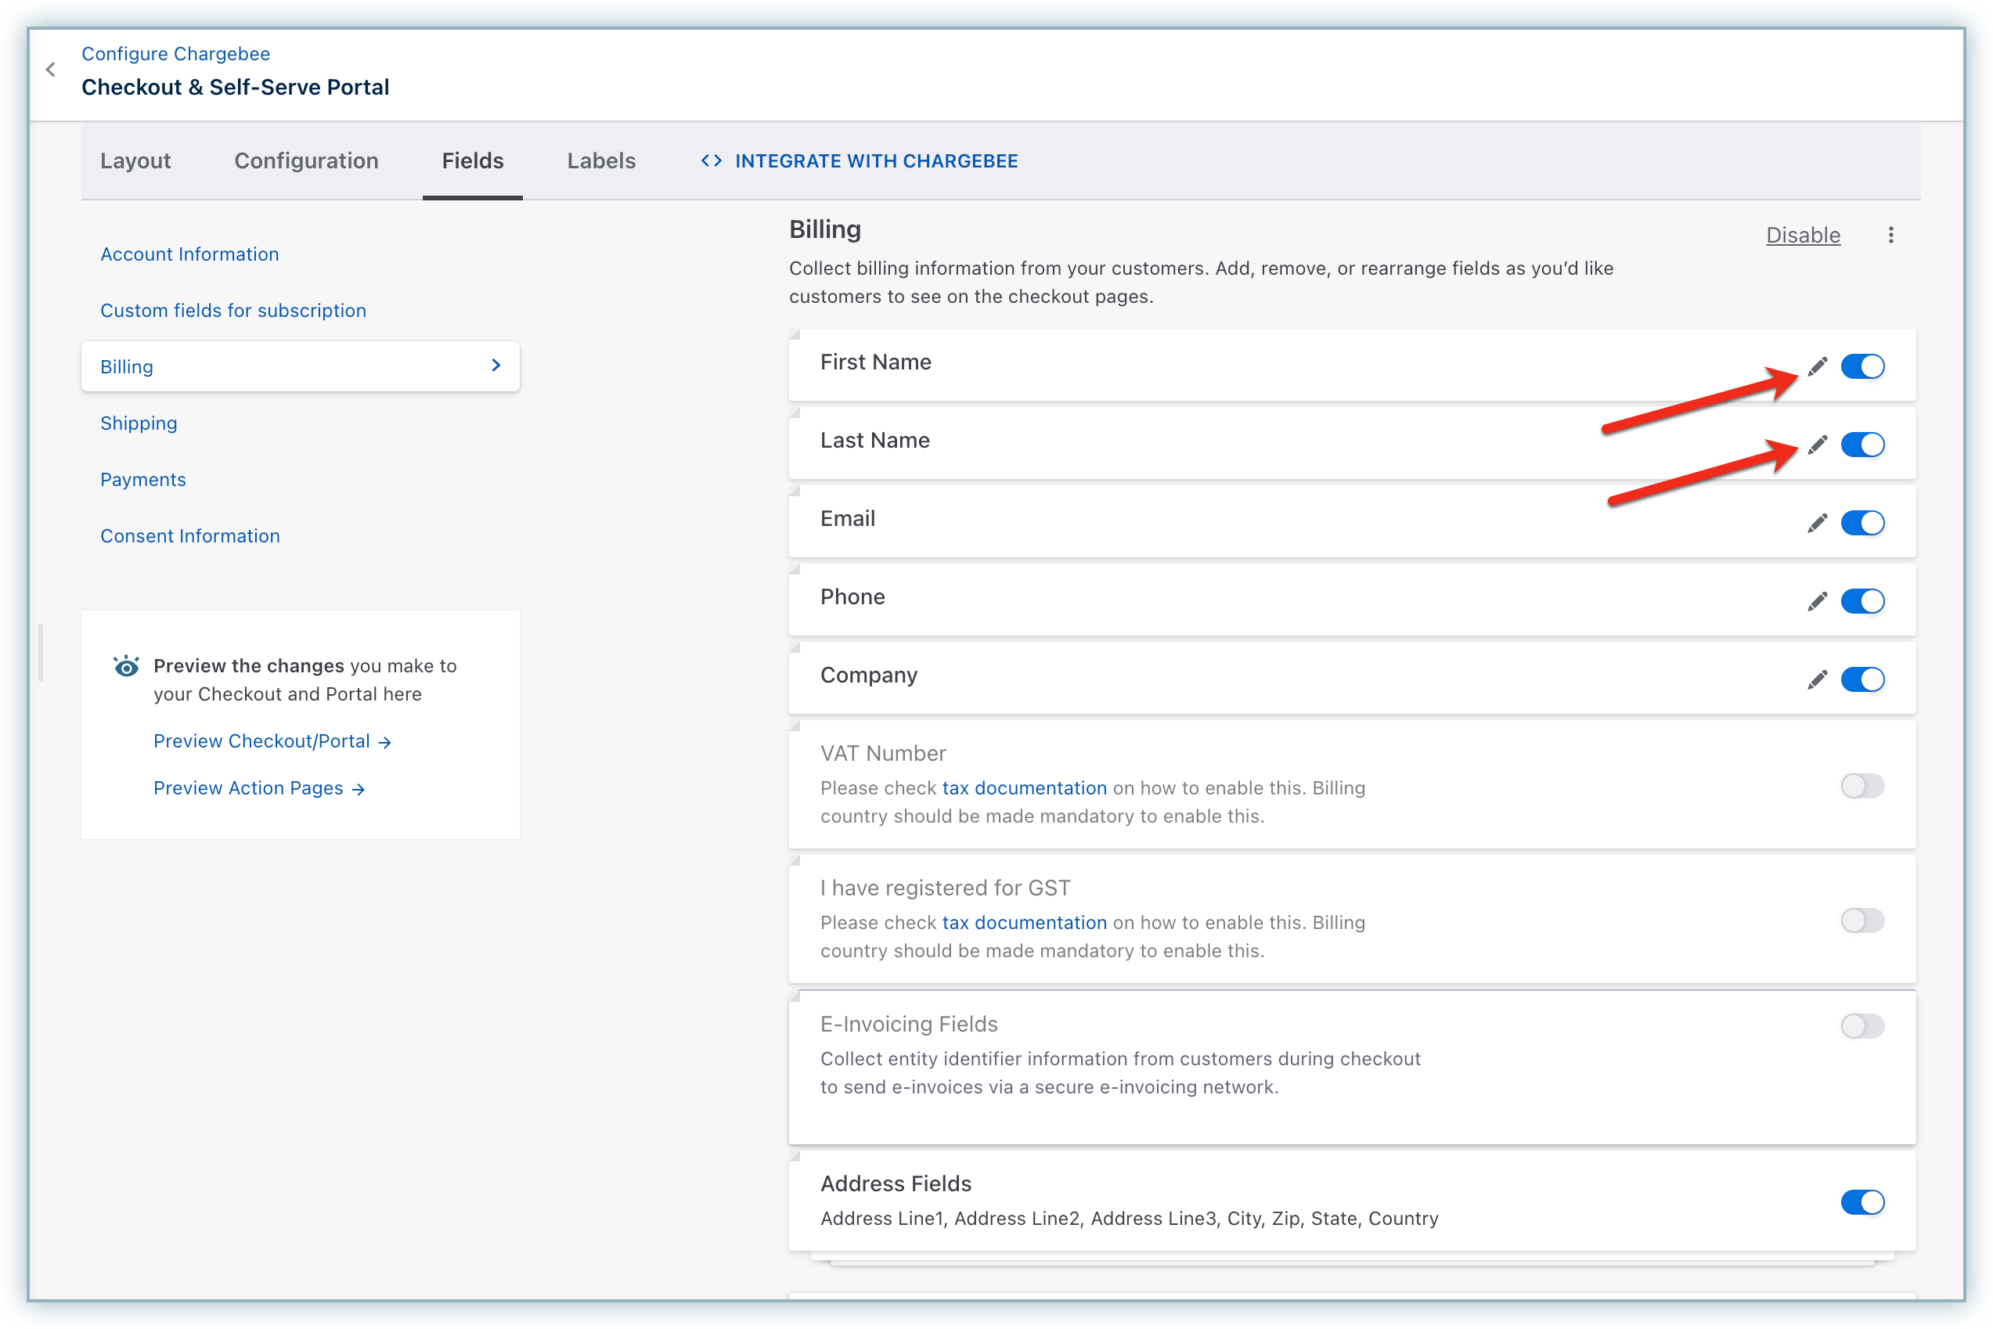The width and height of the screenshot is (1993, 1329).
Task: Open the three-dot menu next to Disable
Action: [1890, 235]
